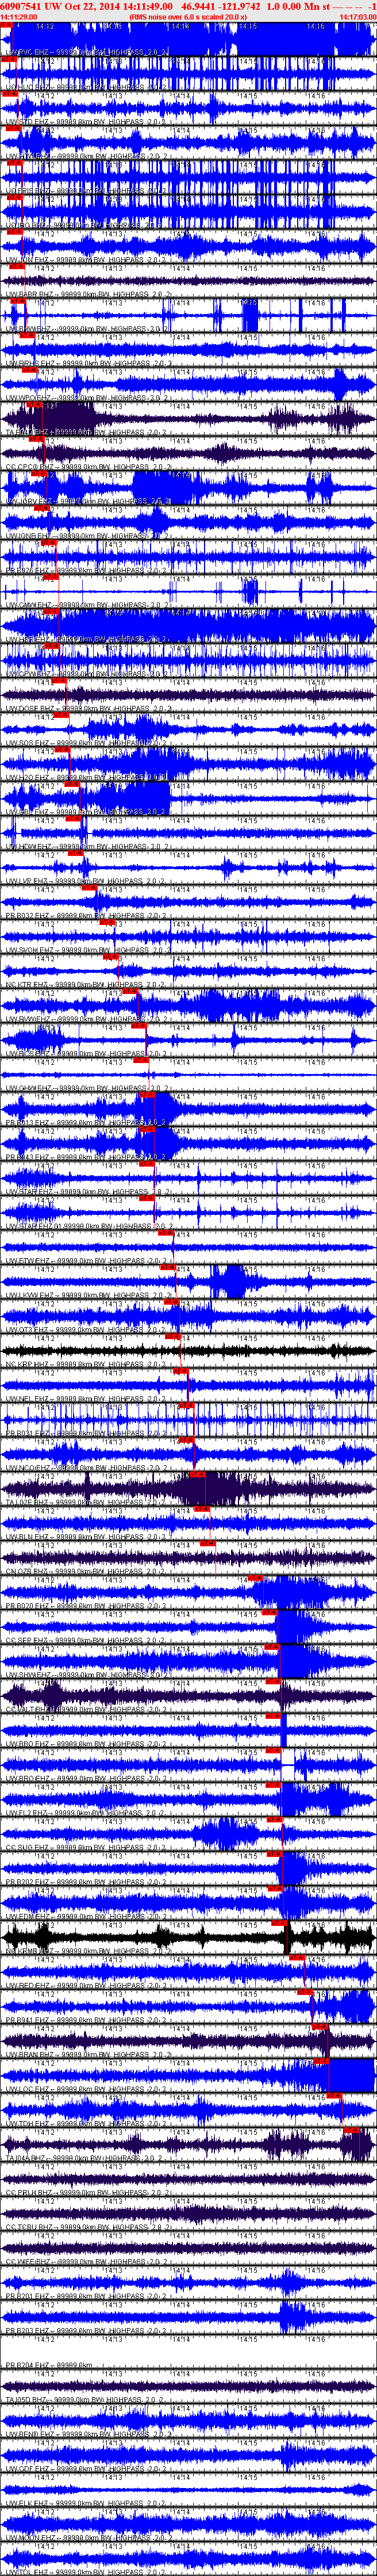
Task: Select the UW.BLN EHZ trace label
Action: [88, 1535]
